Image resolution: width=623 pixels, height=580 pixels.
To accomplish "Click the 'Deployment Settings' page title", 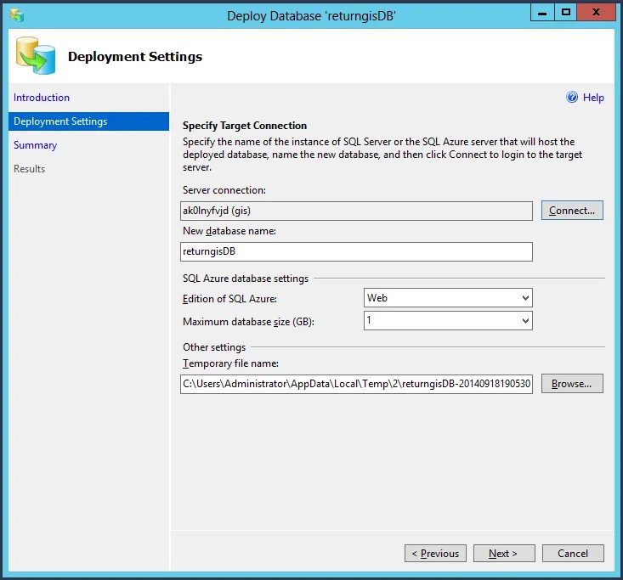I will click(135, 57).
